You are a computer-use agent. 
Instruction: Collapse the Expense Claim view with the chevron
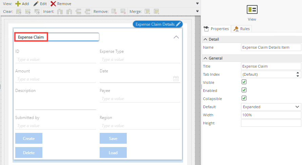click(176, 37)
